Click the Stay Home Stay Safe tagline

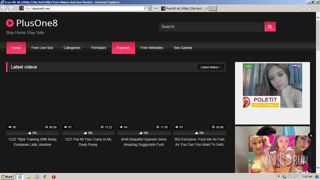pyautogui.click(x=25, y=33)
